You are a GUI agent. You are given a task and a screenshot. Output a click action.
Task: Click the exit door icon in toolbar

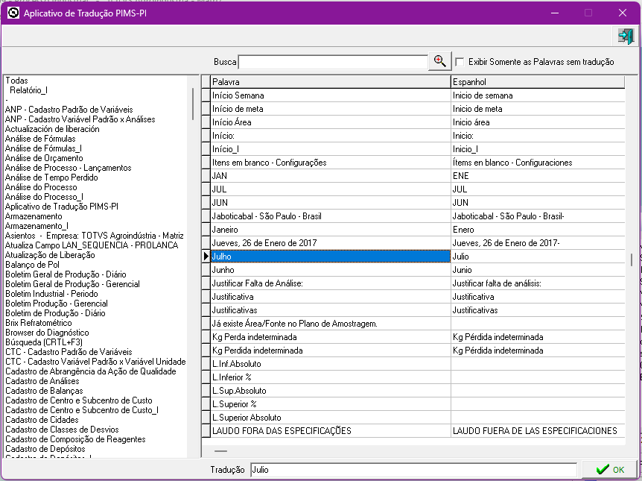(626, 36)
